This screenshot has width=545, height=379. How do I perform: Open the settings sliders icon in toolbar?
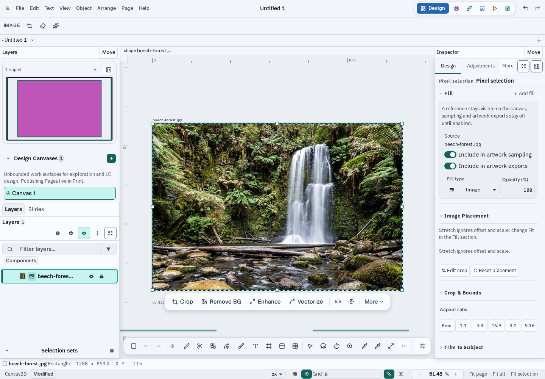click(x=422, y=346)
